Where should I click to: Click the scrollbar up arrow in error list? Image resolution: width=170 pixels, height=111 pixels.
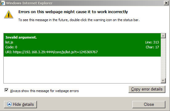point(163,36)
